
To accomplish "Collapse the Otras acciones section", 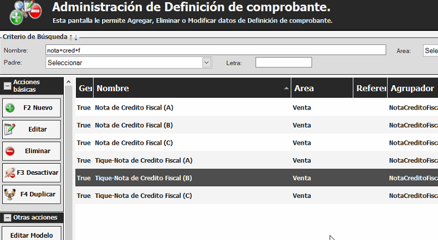I will coord(7,218).
